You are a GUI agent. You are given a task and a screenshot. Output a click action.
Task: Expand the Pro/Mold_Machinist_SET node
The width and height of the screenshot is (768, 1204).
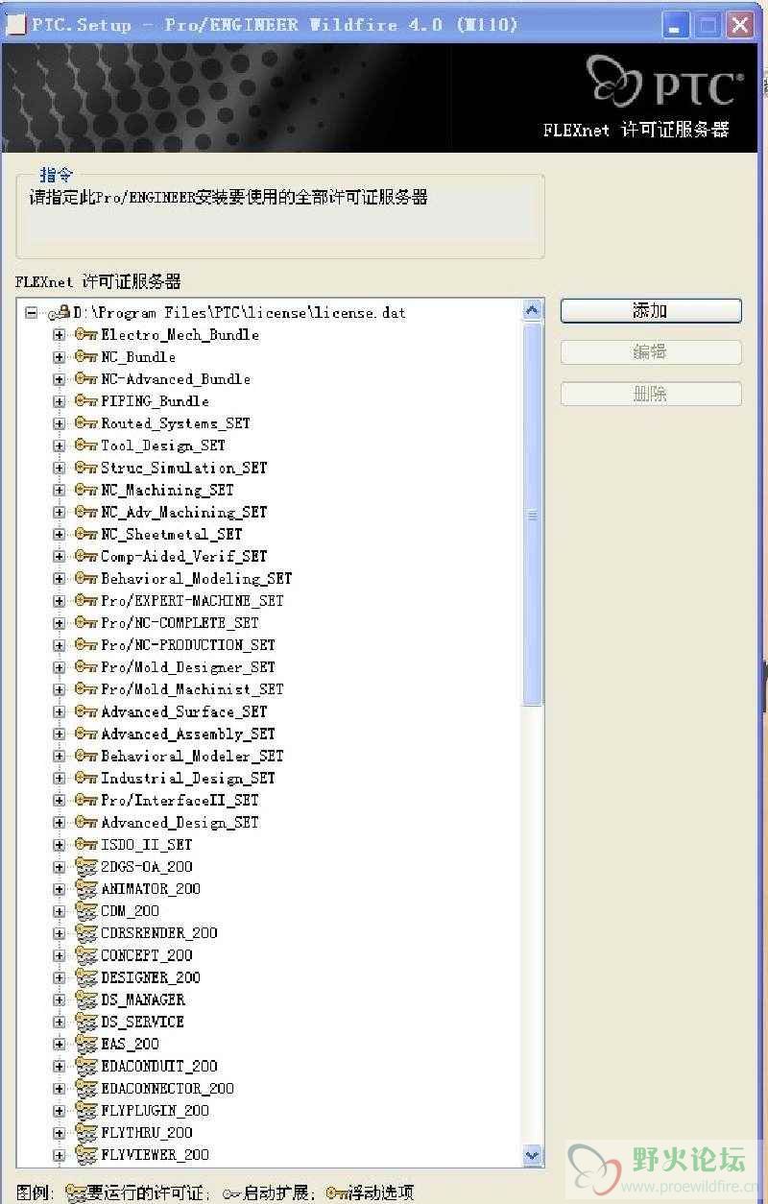(x=59, y=689)
